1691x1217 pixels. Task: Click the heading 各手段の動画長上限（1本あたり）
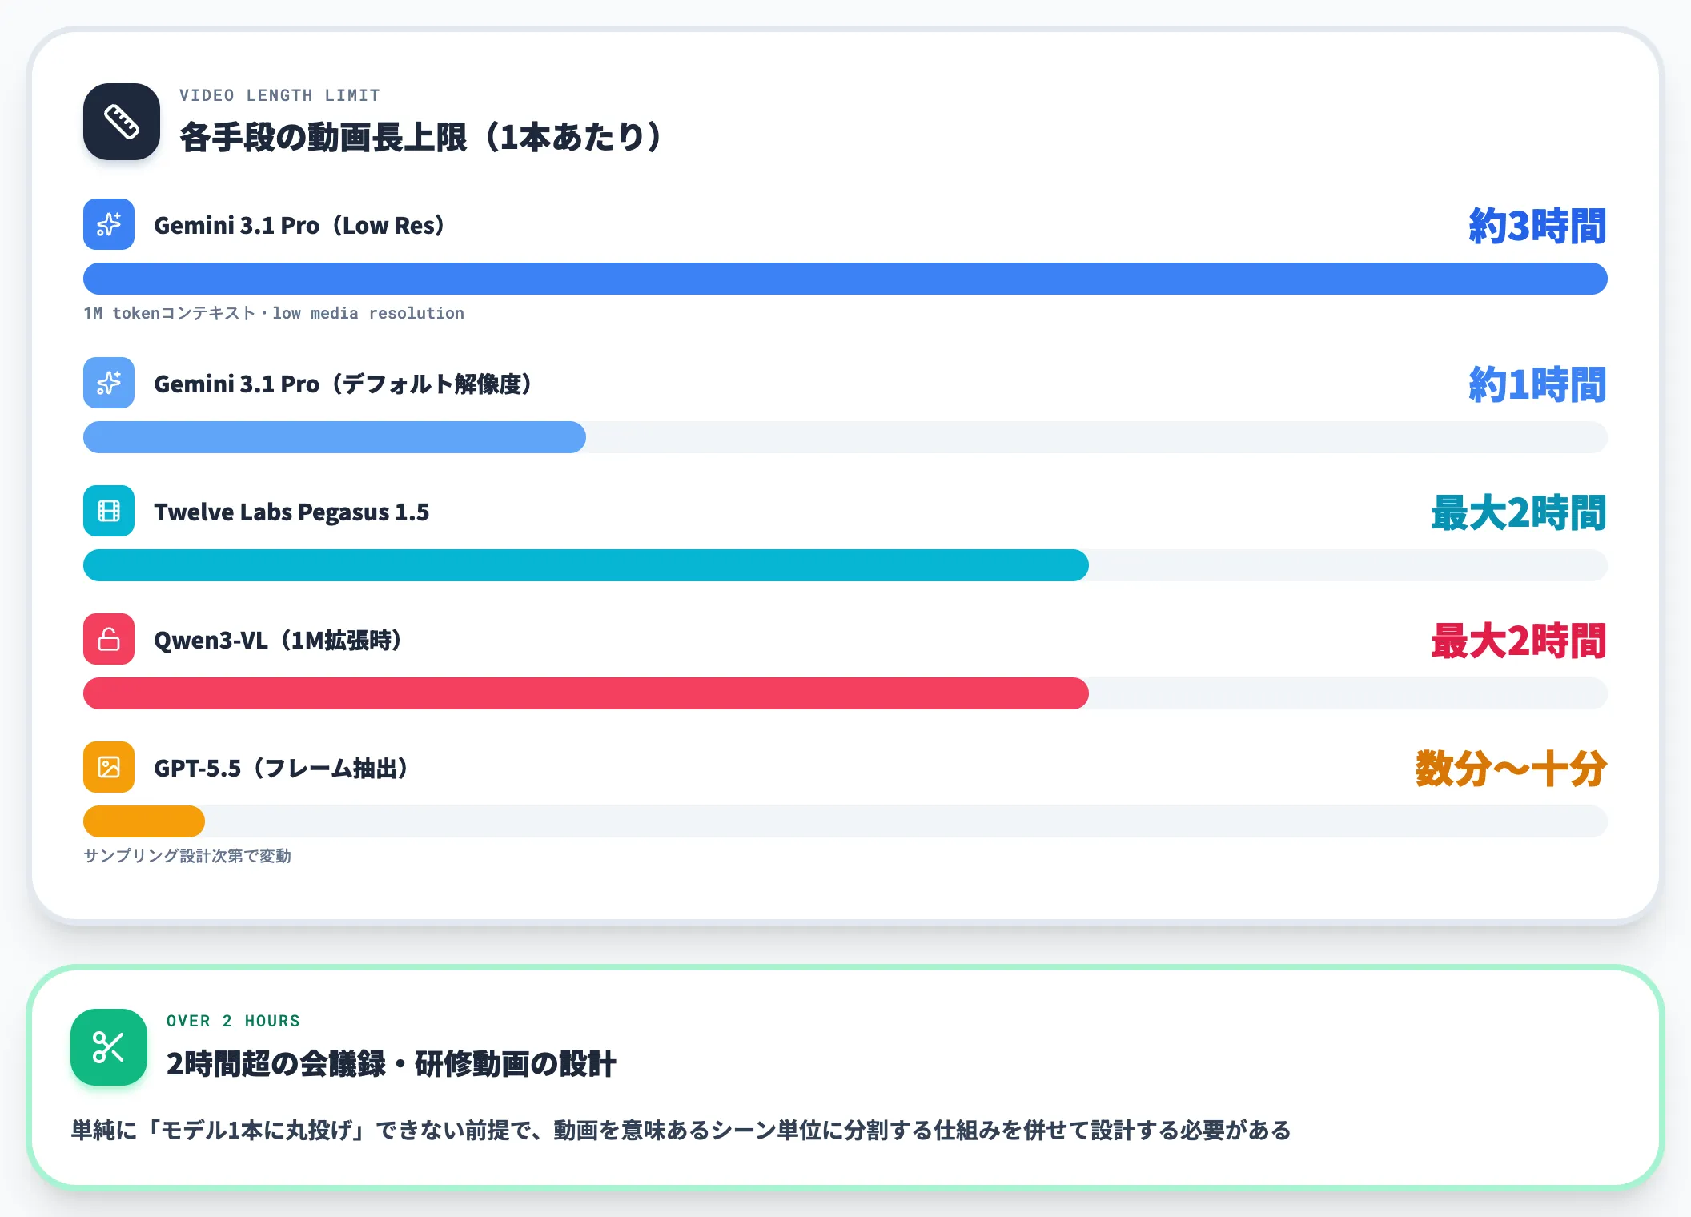pyautogui.click(x=421, y=137)
